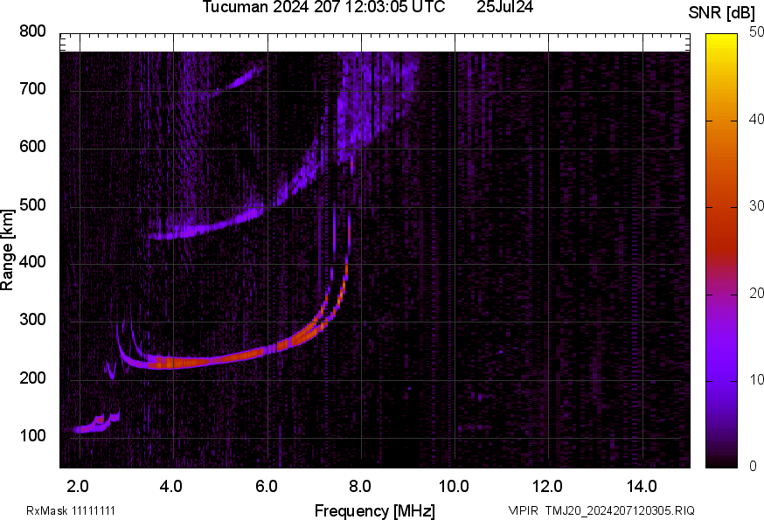Click the 'SNR [dB]' colorbar title
Viewport: 764px width, 520px height.
point(722,12)
